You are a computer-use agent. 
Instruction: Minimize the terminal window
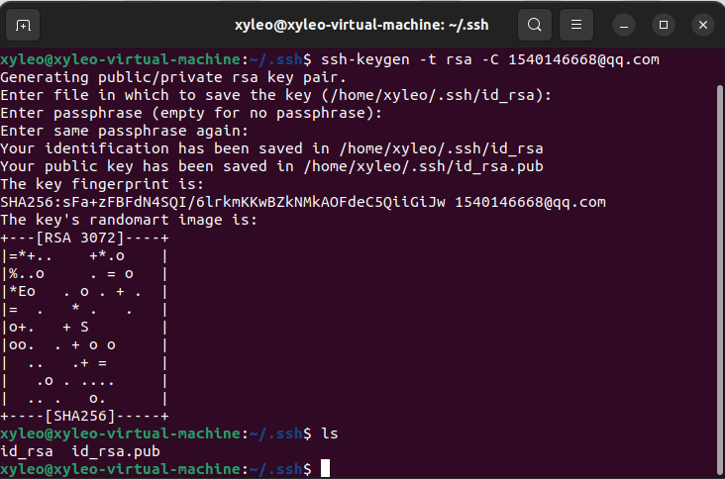click(624, 25)
